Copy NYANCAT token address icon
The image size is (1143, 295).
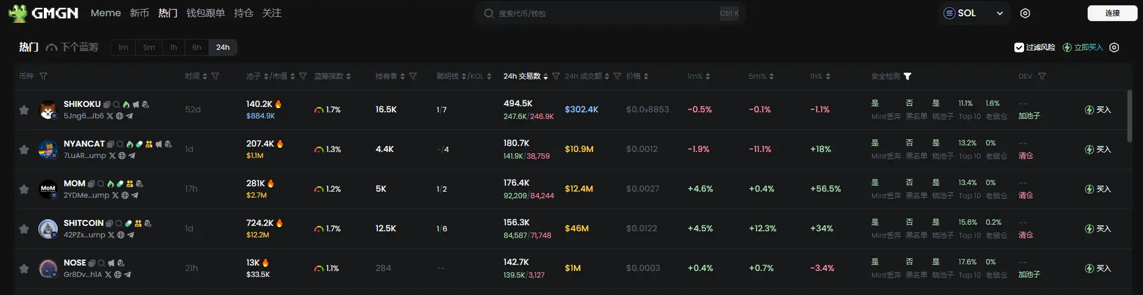click(x=111, y=144)
